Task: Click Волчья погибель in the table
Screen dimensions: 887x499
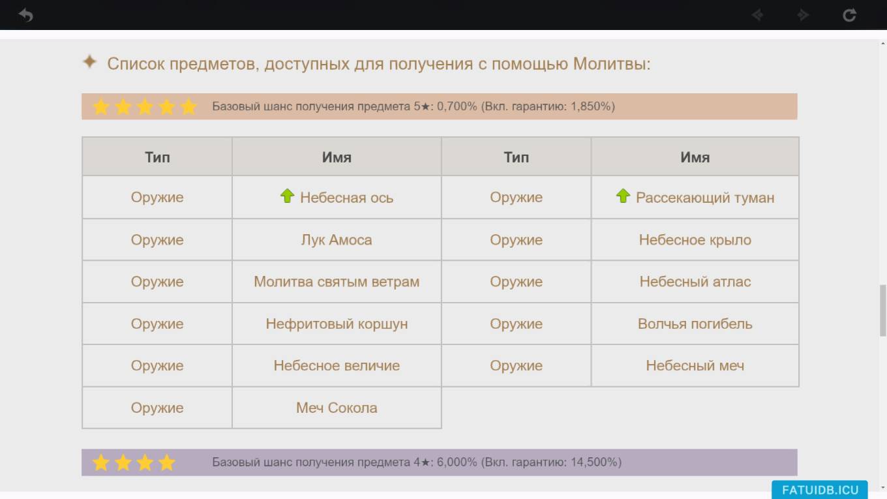Action: (695, 324)
